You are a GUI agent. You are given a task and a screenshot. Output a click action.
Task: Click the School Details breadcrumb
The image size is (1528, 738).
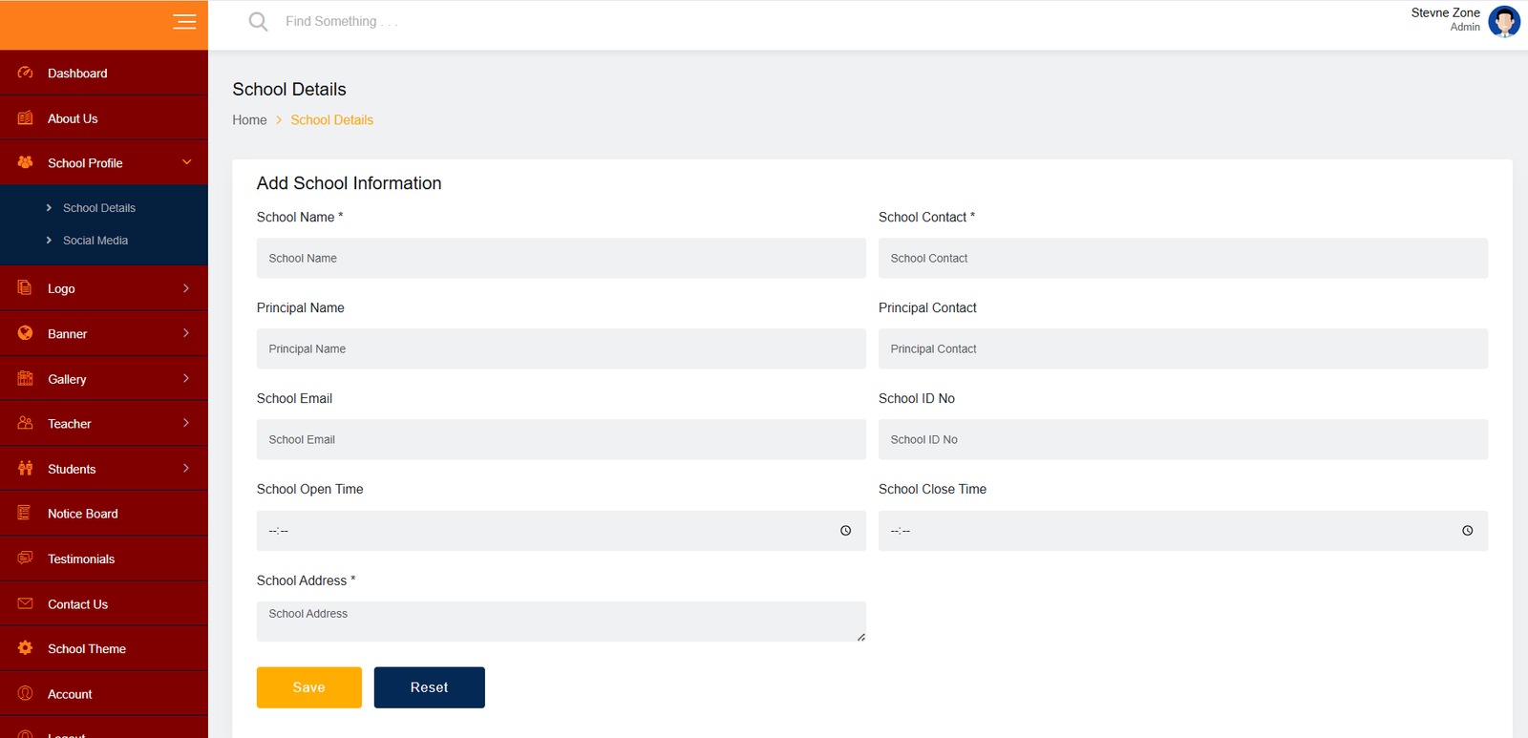click(332, 120)
